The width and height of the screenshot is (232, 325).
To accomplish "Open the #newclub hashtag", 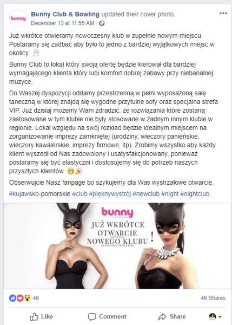I will point(146,194).
